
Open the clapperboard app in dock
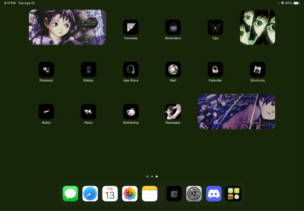click(x=174, y=194)
